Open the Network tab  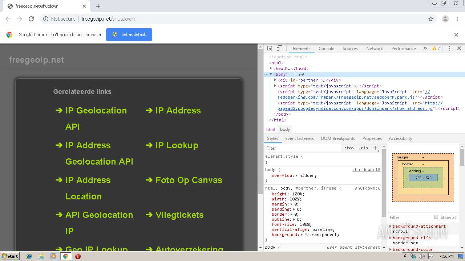coord(375,48)
